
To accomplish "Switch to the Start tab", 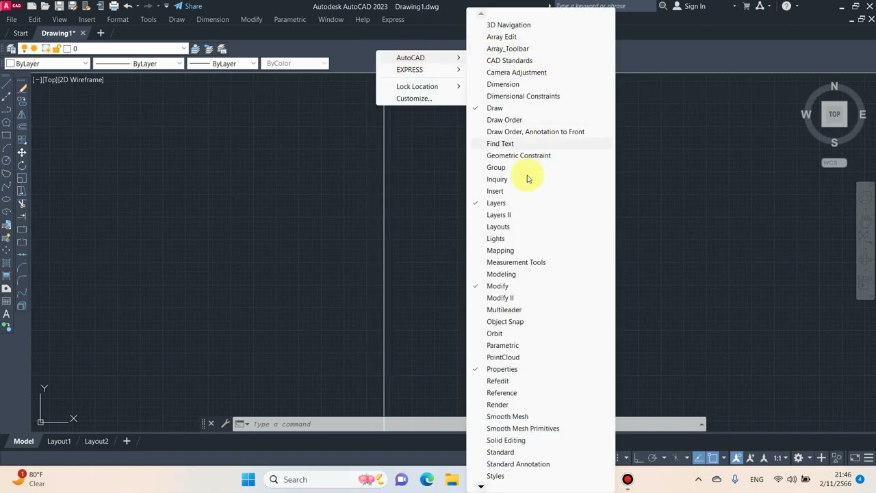I will click(x=21, y=33).
